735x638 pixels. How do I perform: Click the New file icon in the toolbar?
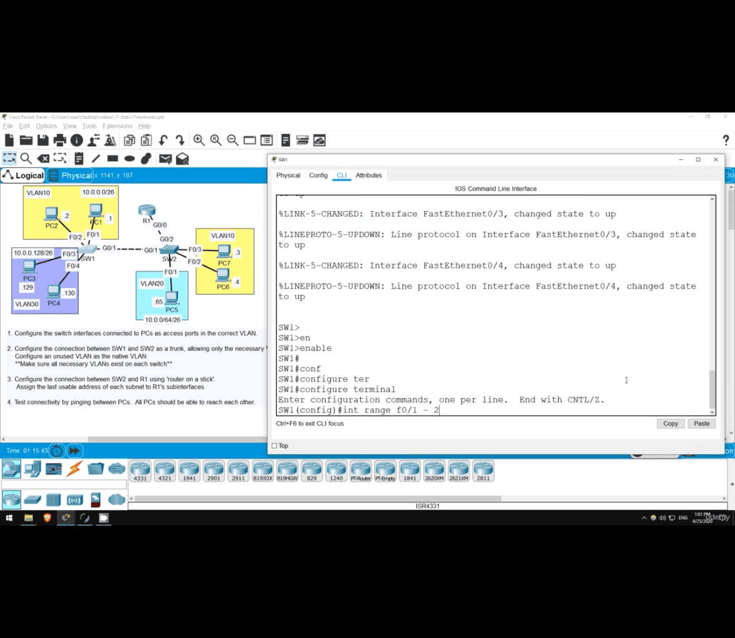pos(9,140)
